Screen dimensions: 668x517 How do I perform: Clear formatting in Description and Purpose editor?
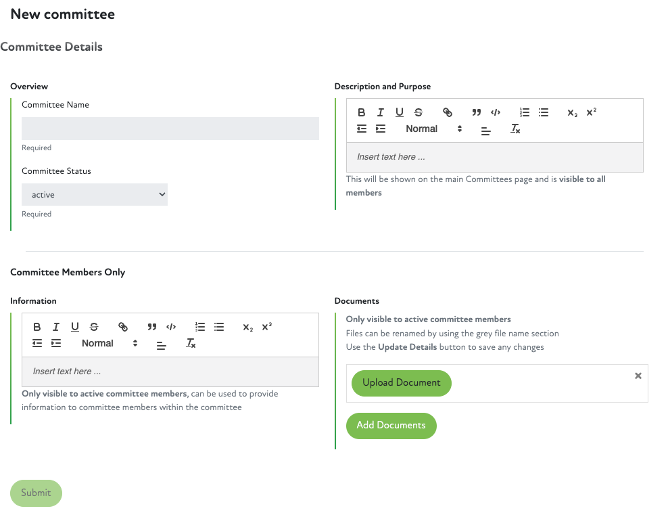coord(515,129)
